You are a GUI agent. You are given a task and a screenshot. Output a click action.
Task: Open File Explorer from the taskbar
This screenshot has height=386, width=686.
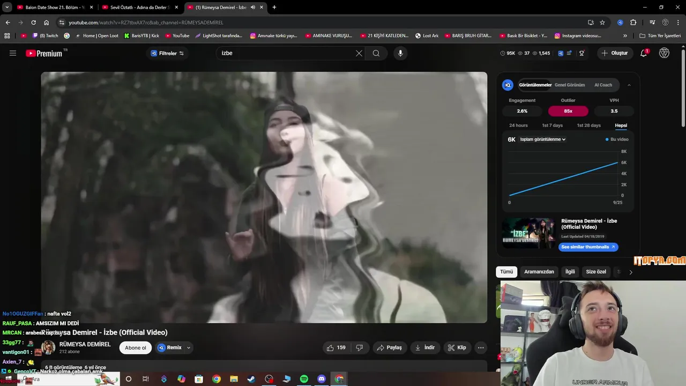coord(234,379)
